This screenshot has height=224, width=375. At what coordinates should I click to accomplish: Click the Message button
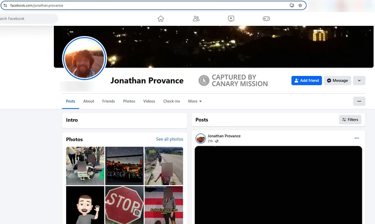click(x=337, y=81)
